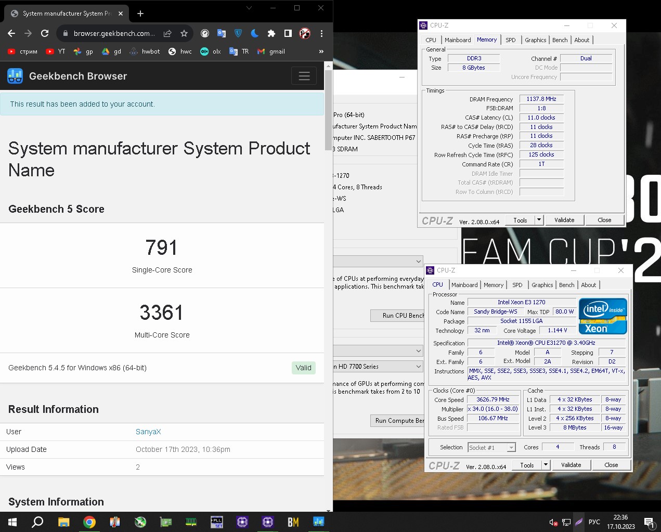This screenshot has width=661, height=532.
Task: Open the gmail bookmark
Action: point(271,51)
